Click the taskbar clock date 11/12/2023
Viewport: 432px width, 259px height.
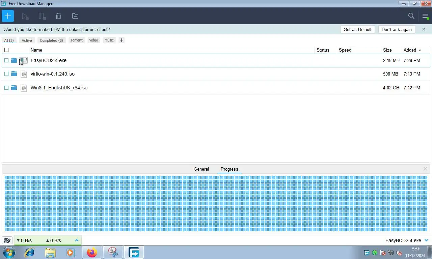coord(415,256)
